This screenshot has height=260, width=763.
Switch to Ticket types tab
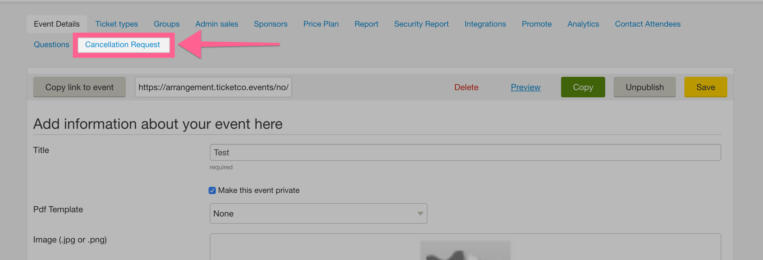coord(117,24)
